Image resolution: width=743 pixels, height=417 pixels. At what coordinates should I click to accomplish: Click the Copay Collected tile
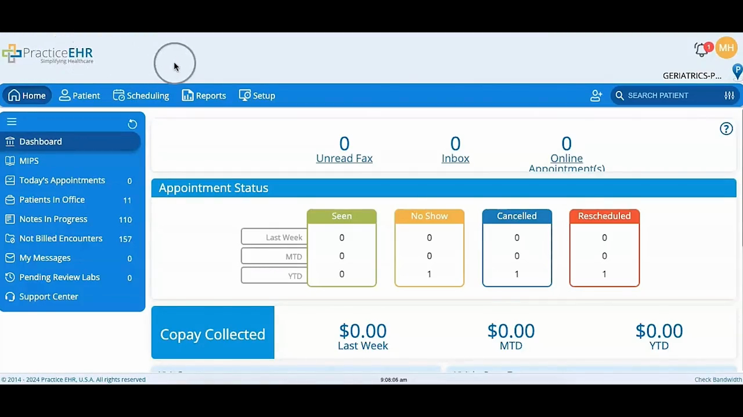(x=212, y=332)
